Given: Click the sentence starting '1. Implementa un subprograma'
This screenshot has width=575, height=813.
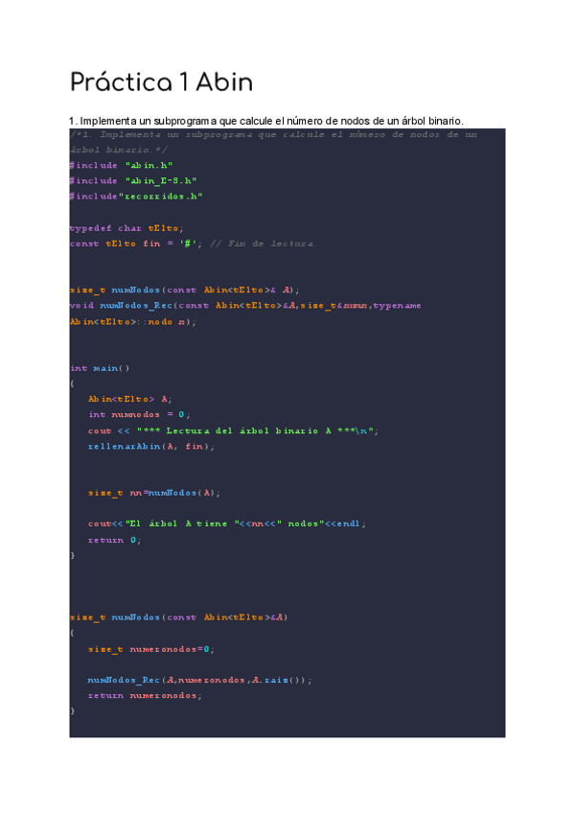Looking at the screenshot, I should tap(266, 121).
